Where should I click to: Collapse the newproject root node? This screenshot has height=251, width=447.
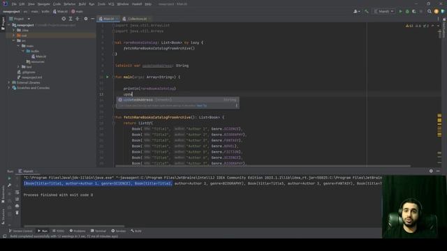tap(9, 25)
